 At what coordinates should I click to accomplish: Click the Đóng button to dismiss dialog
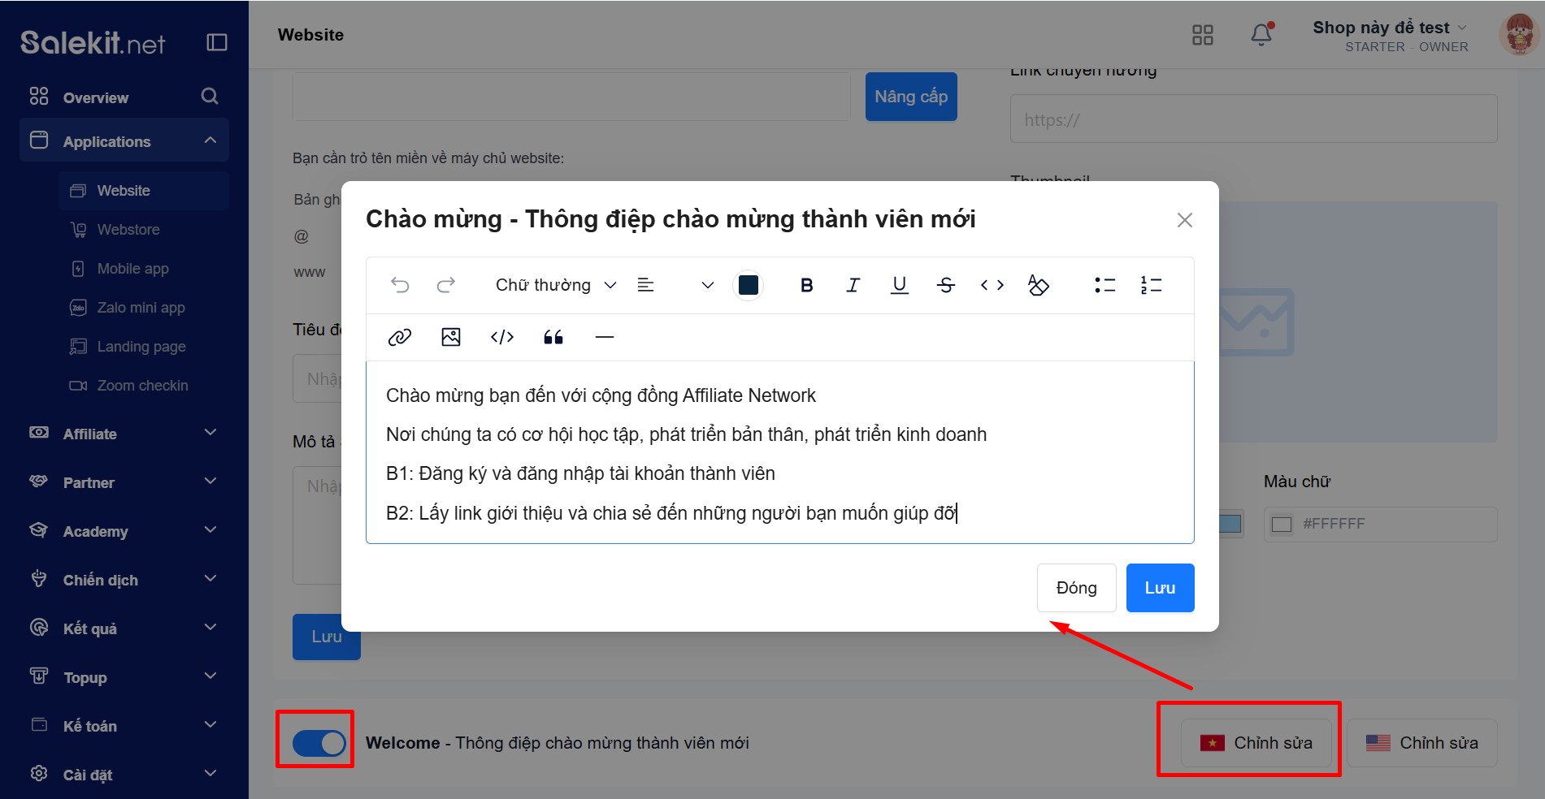1076,588
